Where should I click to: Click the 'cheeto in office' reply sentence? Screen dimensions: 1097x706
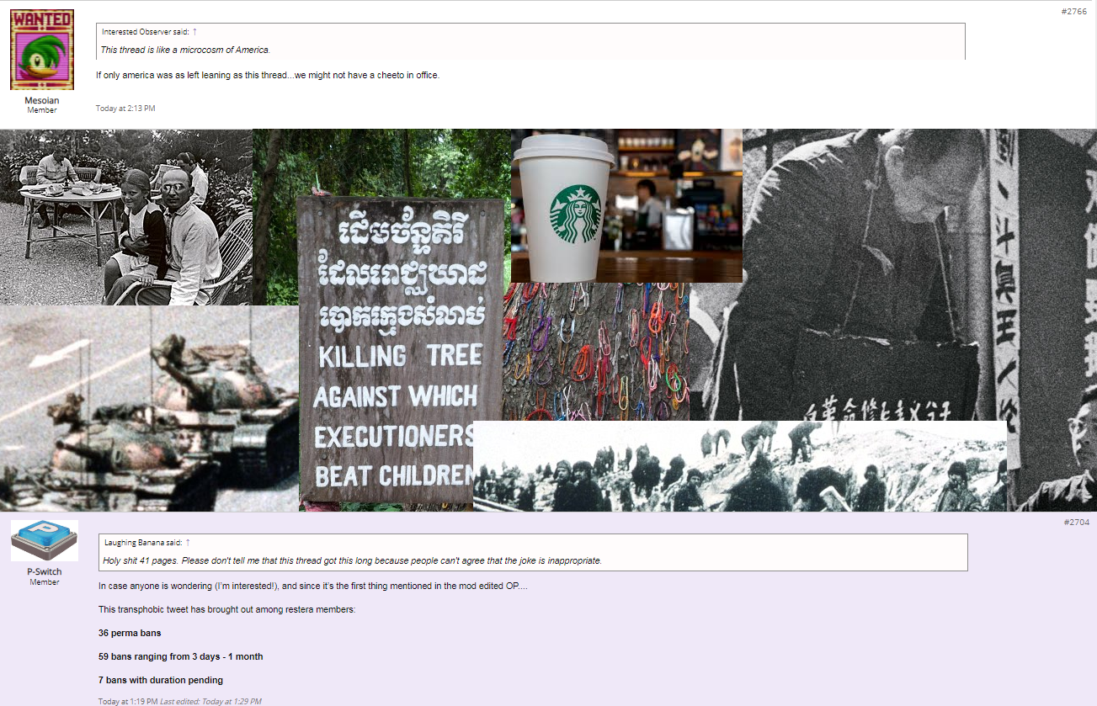tap(268, 75)
